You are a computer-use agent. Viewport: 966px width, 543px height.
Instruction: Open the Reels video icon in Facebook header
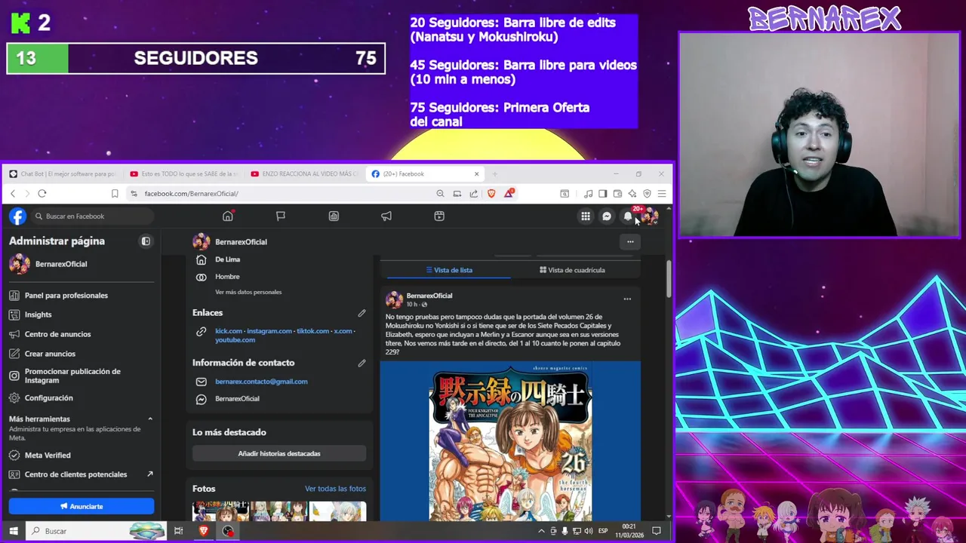[x=439, y=216]
